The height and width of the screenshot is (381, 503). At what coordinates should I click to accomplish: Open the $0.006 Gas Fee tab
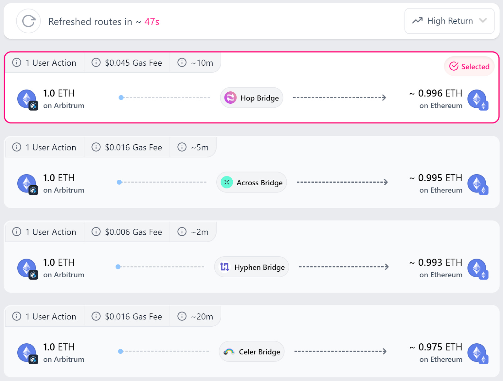[x=127, y=232]
